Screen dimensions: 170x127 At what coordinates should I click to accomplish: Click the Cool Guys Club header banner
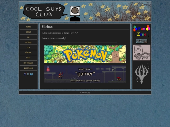click(85, 12)
